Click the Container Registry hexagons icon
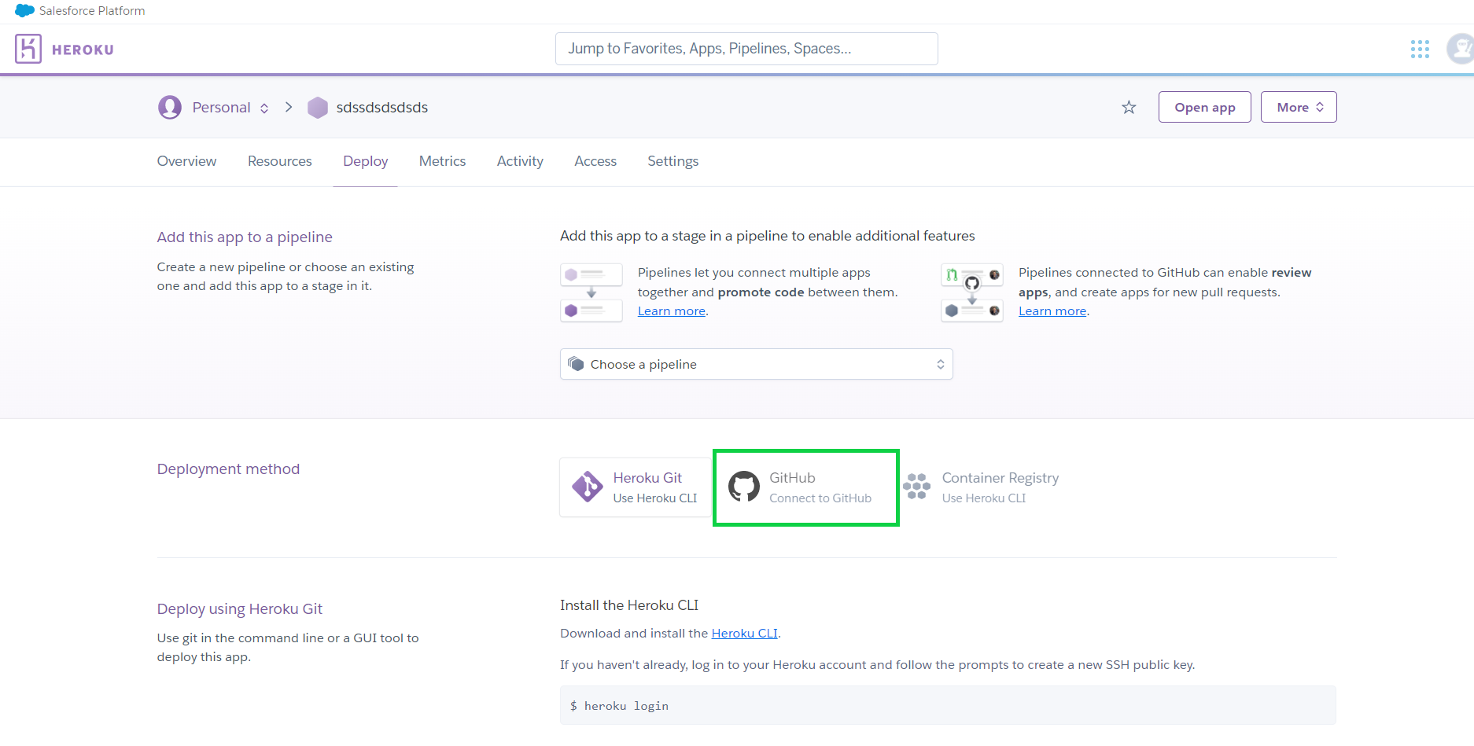 point(917,487)
